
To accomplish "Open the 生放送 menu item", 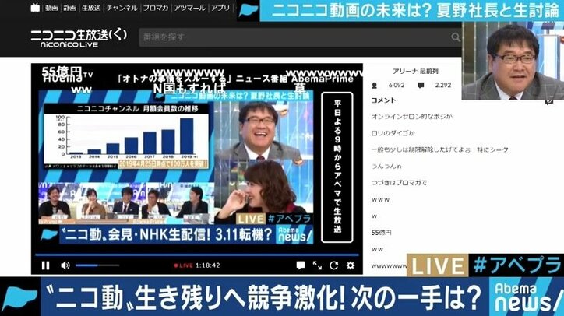I will pyautogui.click(x=90, y=8).
